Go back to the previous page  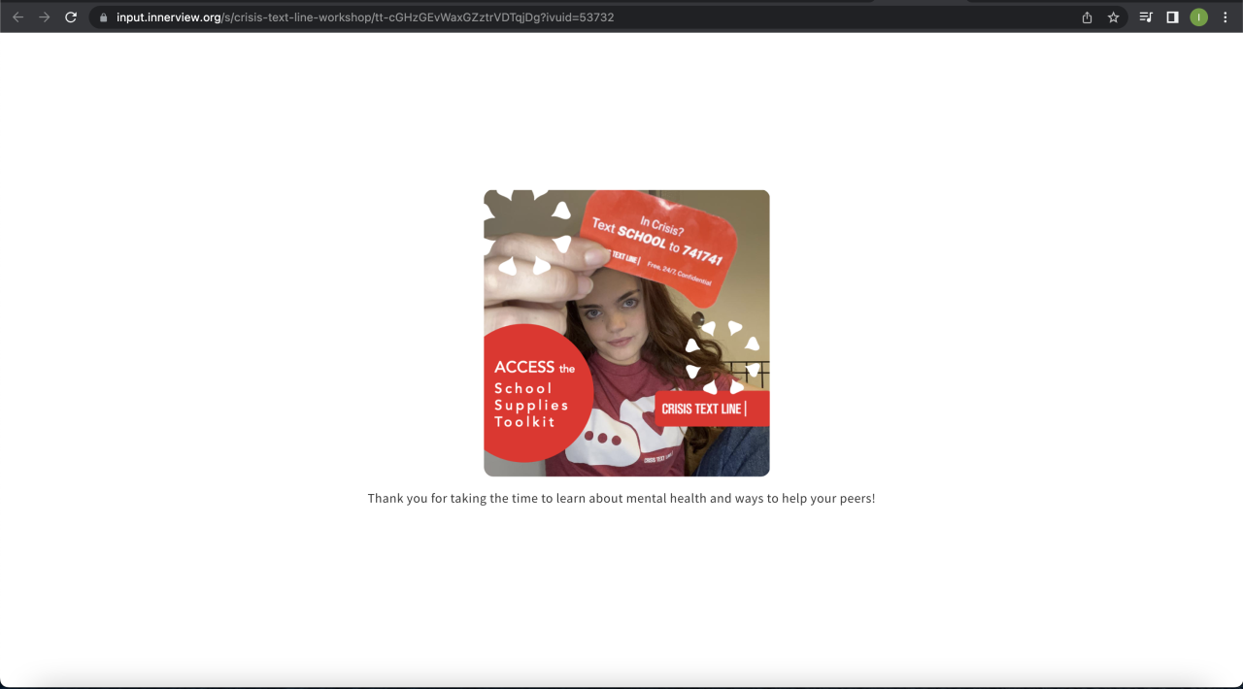[x=17, y=17]
